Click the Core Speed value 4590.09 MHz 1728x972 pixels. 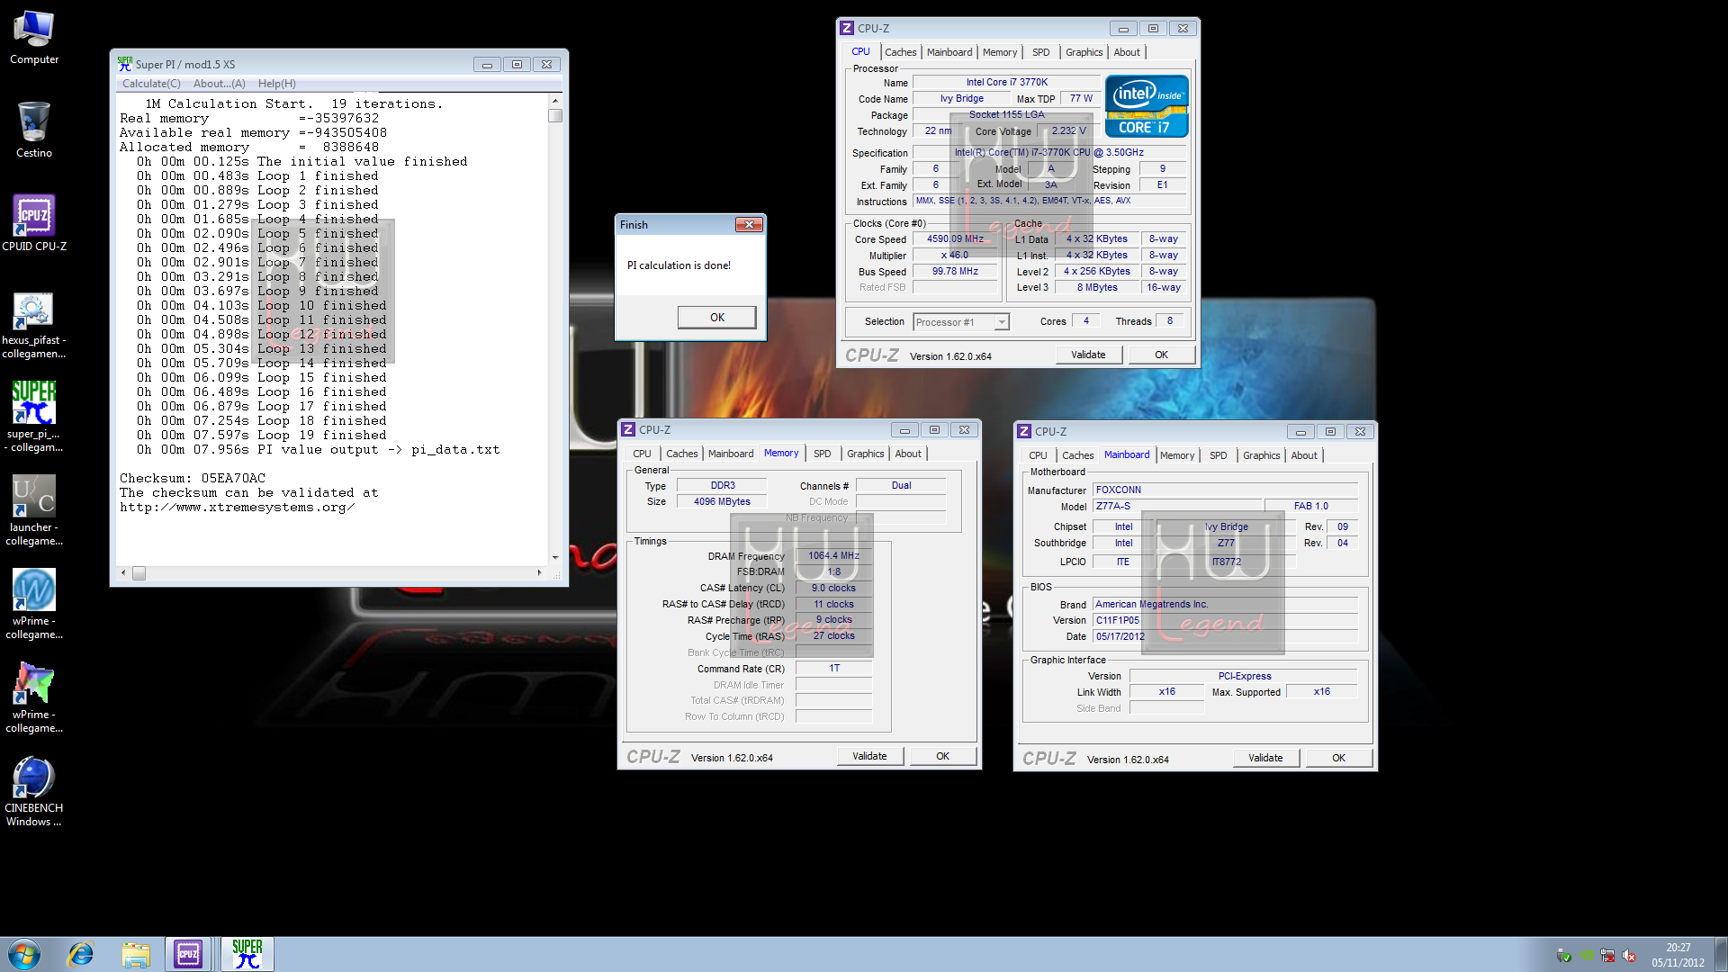956,239
